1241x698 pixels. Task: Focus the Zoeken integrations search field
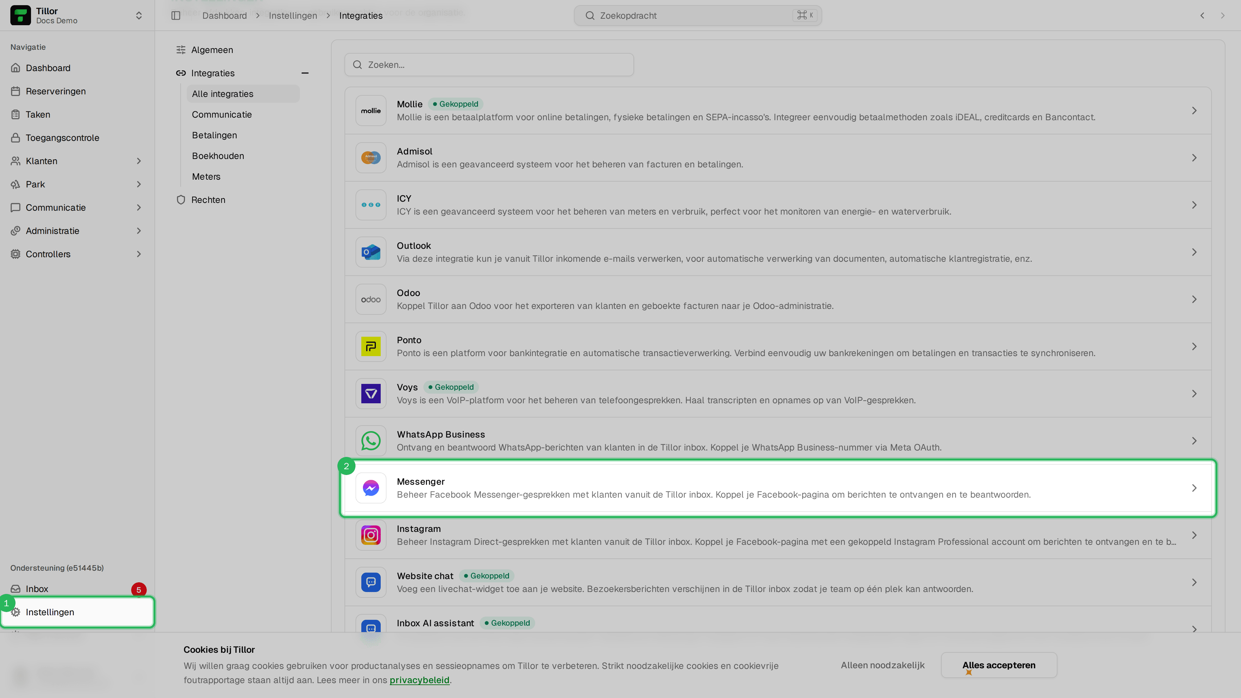pos(489,65)
